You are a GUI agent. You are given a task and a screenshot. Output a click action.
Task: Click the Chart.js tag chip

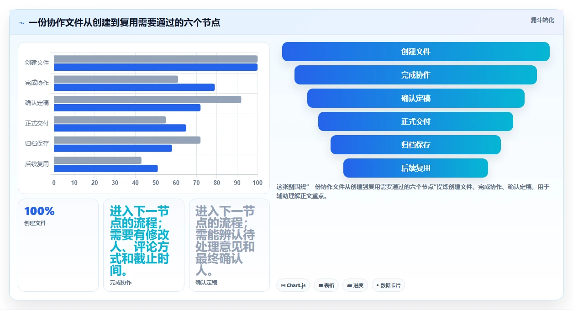tap(293, 285)
